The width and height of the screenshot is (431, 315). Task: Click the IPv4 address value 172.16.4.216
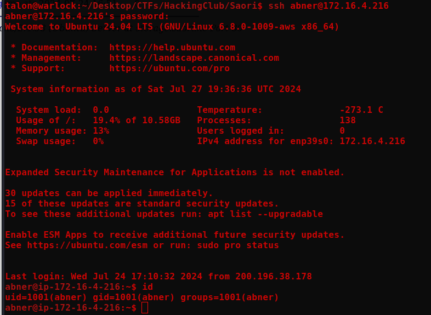pos(372,141)
